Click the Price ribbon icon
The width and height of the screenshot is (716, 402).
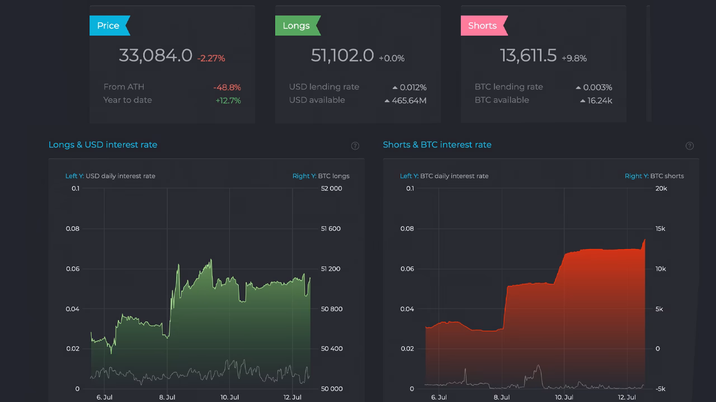[109, 25]
